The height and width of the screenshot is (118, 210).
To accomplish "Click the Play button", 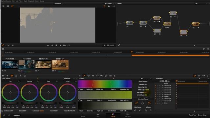I will click(60, 45).
